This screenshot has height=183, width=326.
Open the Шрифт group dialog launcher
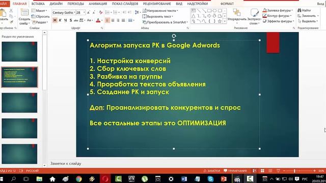[x=102, y=28]
